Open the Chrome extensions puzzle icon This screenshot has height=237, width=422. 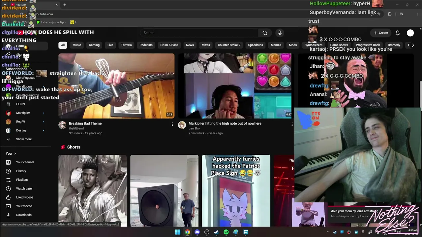[390, 14]
